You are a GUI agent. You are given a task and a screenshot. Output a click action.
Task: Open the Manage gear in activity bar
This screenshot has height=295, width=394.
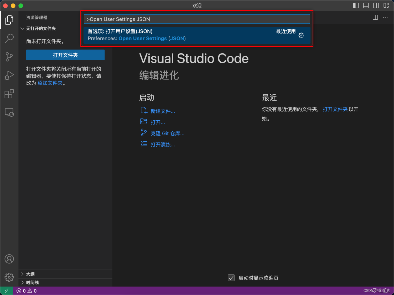(9, 277)
